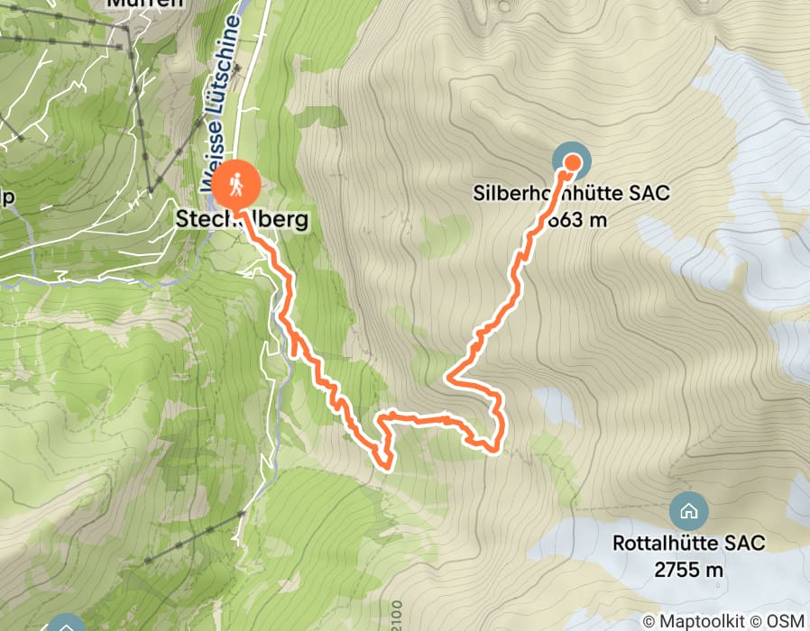This screenshot has width=810, height=631.
Task: Click the Silberhornhütte SAC label
Action: (571, 193)
